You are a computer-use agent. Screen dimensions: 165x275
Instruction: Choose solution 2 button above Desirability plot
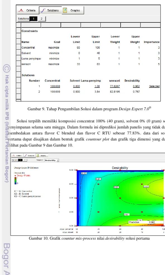[x=25, y=160]
